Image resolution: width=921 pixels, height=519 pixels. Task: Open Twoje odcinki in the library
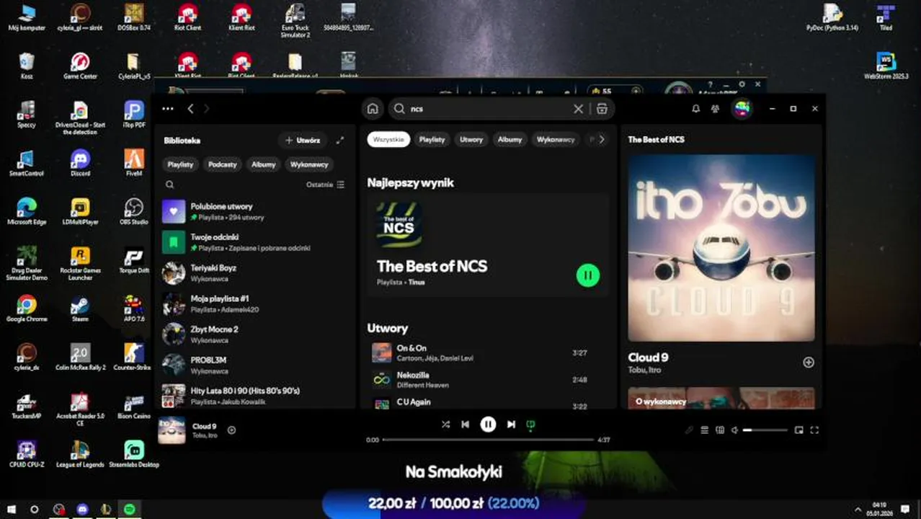tap(255, 242)
